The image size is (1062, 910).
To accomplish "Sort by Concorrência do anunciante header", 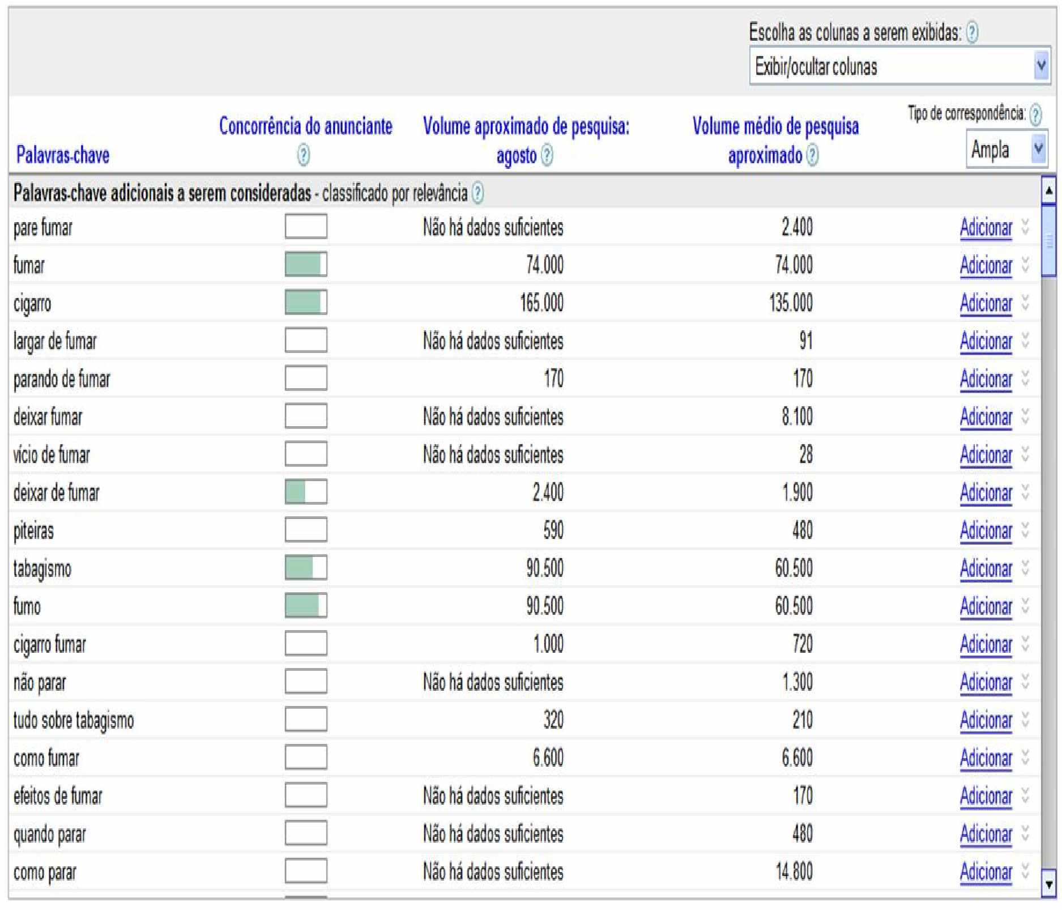I will click(x=306, y=126).
